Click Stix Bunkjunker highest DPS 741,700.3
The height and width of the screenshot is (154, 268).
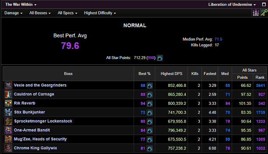177,112
